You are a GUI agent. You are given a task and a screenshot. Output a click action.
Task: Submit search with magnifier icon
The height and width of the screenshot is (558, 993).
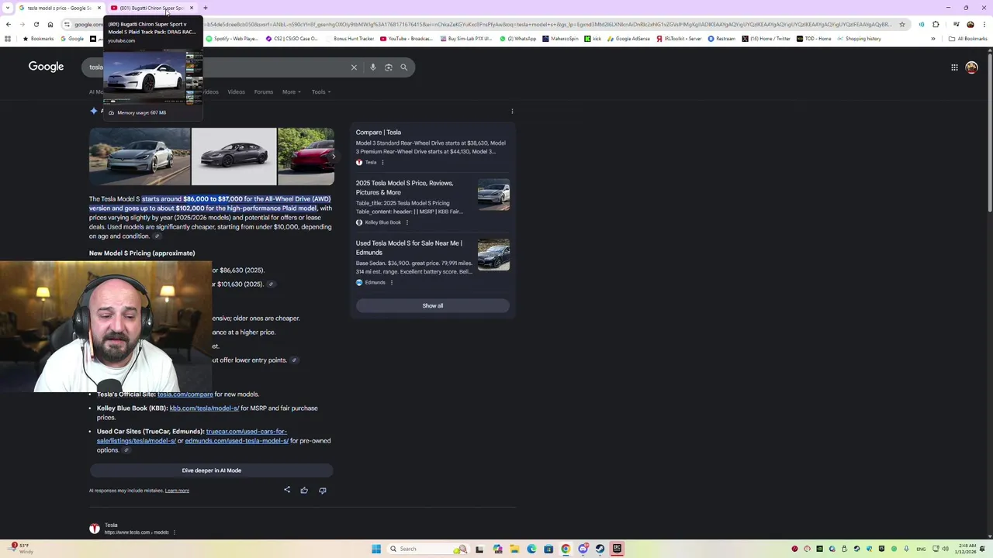click(x=403, y=67)
